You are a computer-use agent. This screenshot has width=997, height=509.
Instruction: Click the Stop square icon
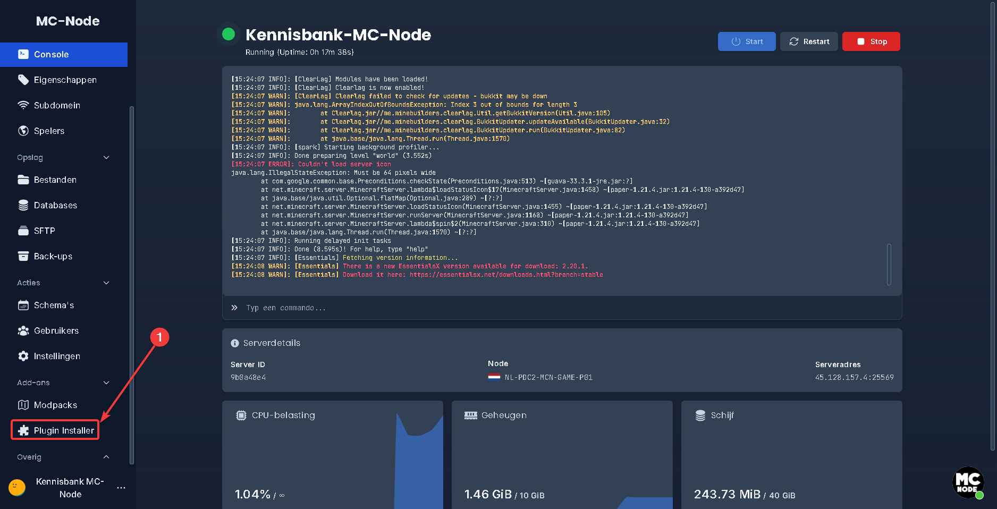[861, 41]
